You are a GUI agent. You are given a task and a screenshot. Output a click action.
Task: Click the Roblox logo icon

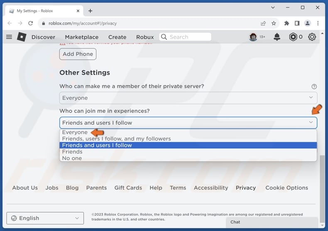pyautogui.click(x=22, y=37)
